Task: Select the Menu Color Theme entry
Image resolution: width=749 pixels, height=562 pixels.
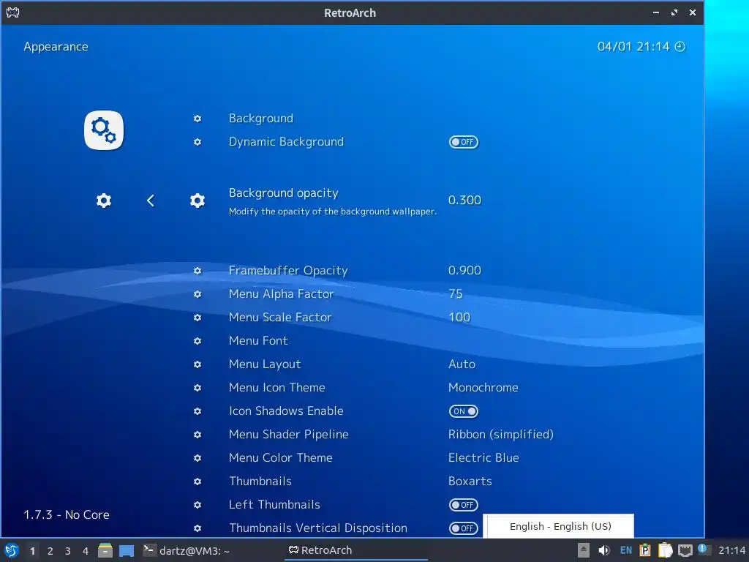Action: (280, 458)
